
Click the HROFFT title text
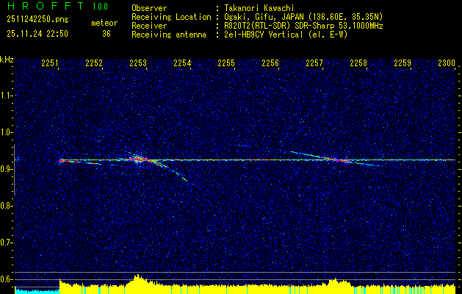tap(46, 6)
